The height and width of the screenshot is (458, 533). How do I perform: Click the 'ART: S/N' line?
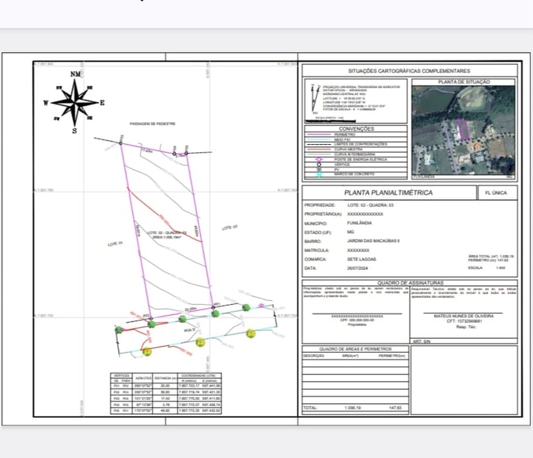click(x=421, y=342)
